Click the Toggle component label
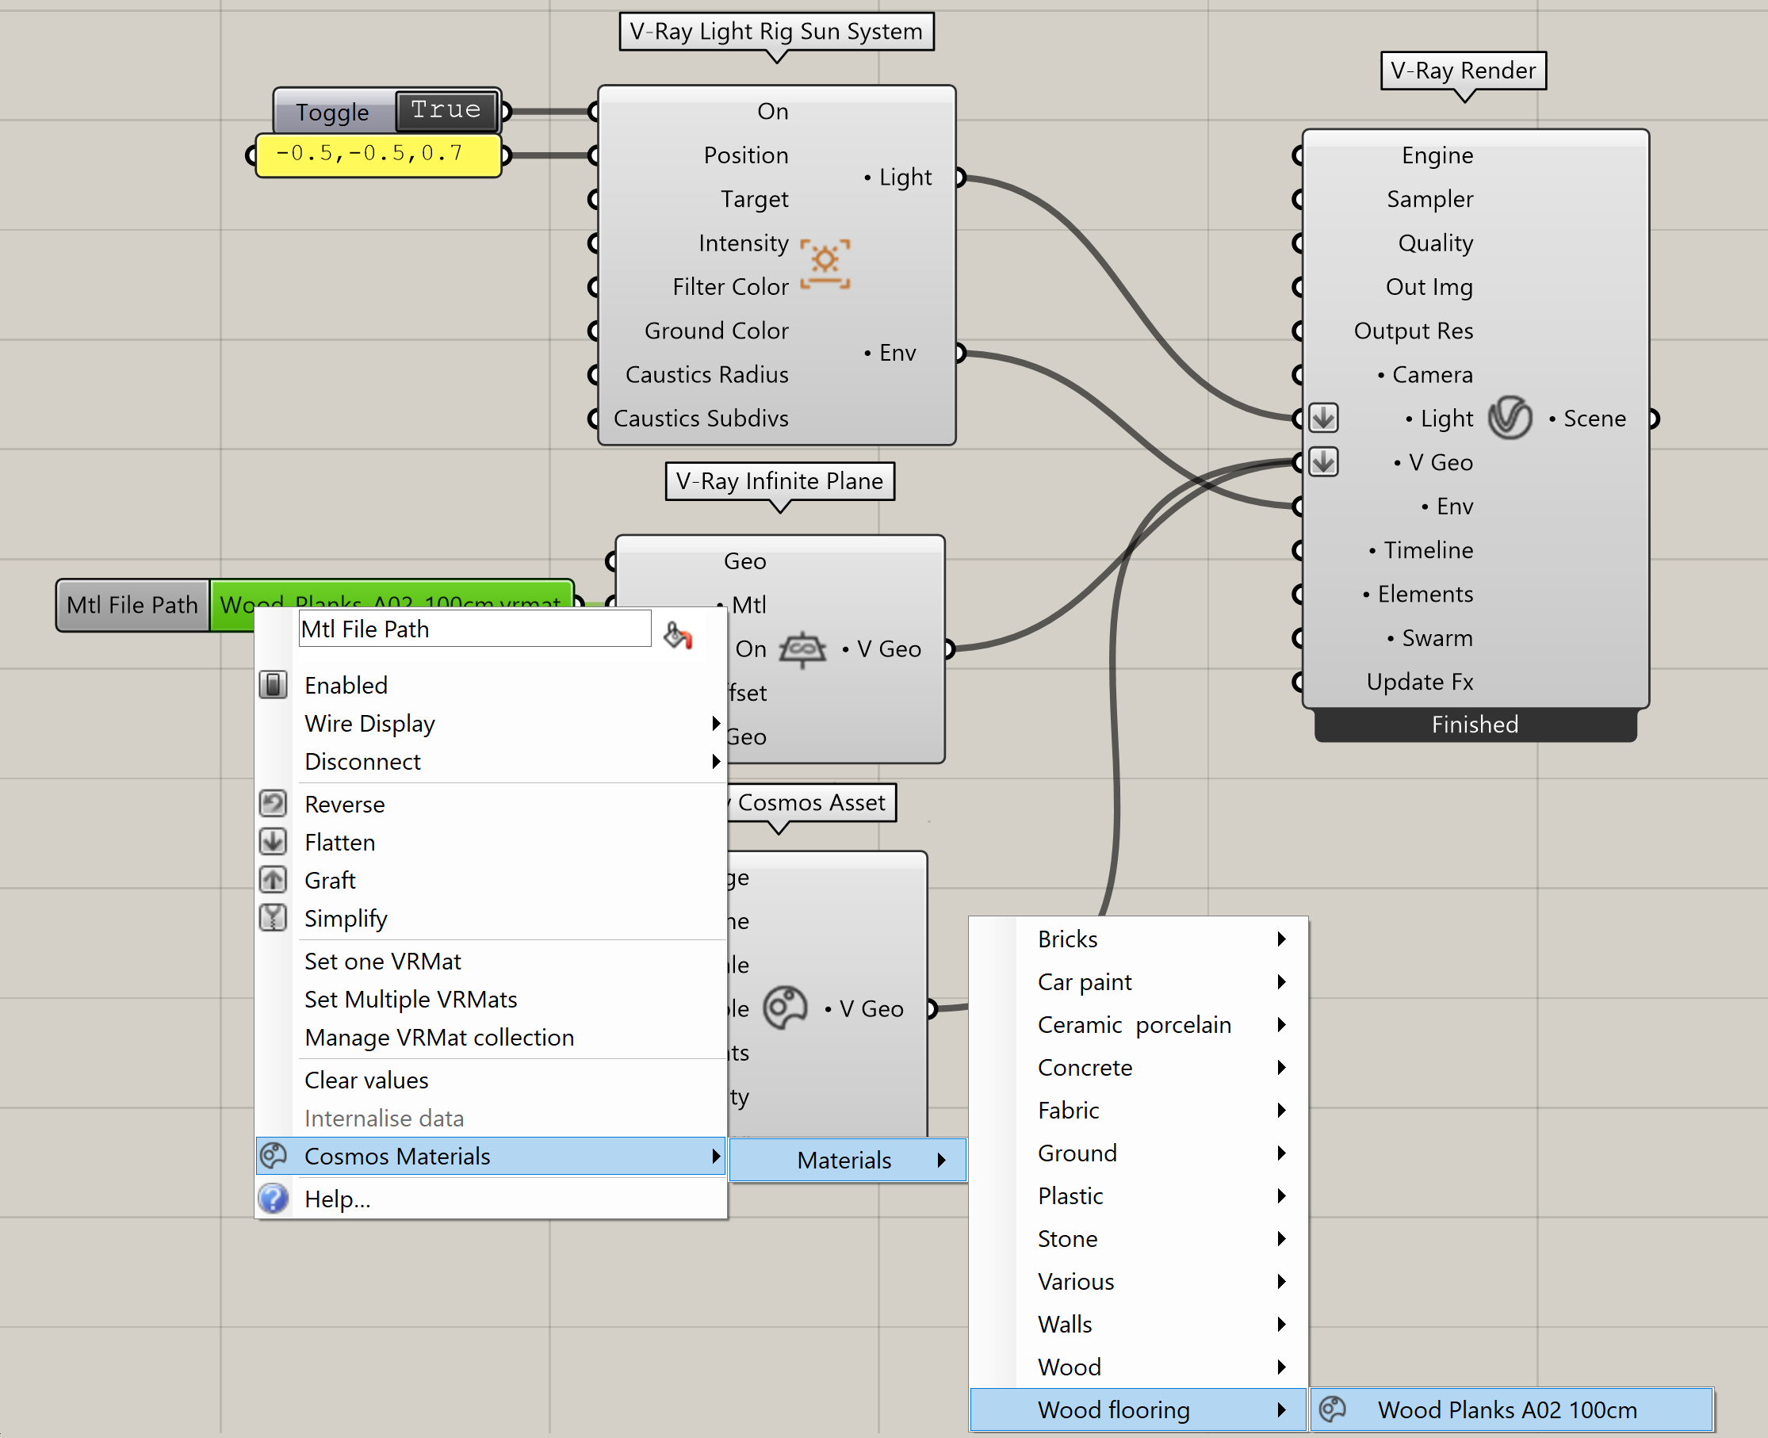 (x=332, y=111)
